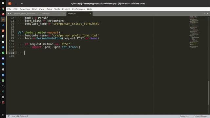Open the blue Zoom camera dock icon

(3, 75)
